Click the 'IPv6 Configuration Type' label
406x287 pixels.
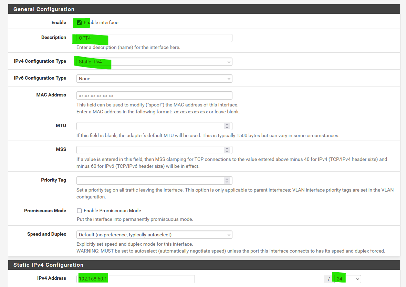[x=40, y=78]
